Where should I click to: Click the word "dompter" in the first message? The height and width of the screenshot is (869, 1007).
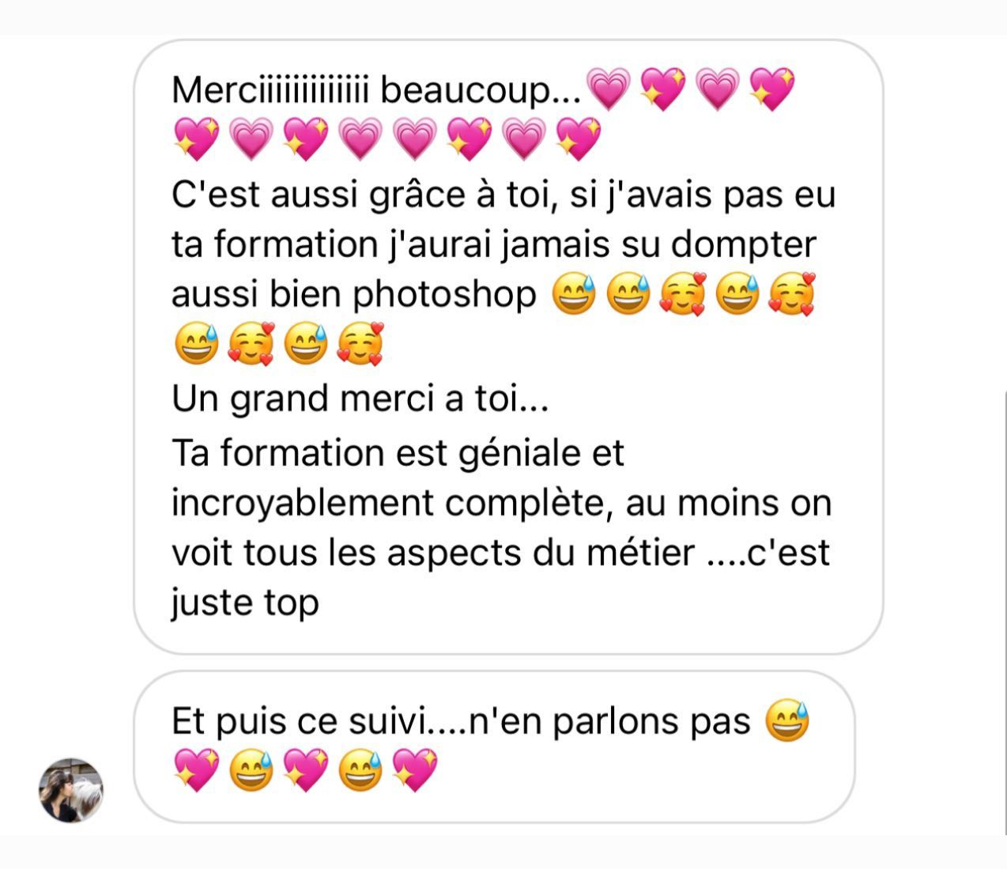pos(743,245)
